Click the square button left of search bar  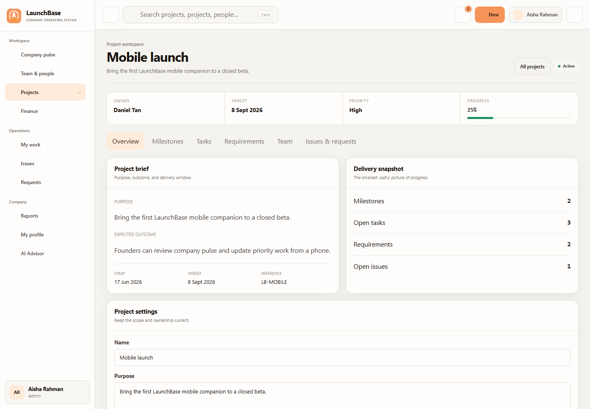pos(111,15)
